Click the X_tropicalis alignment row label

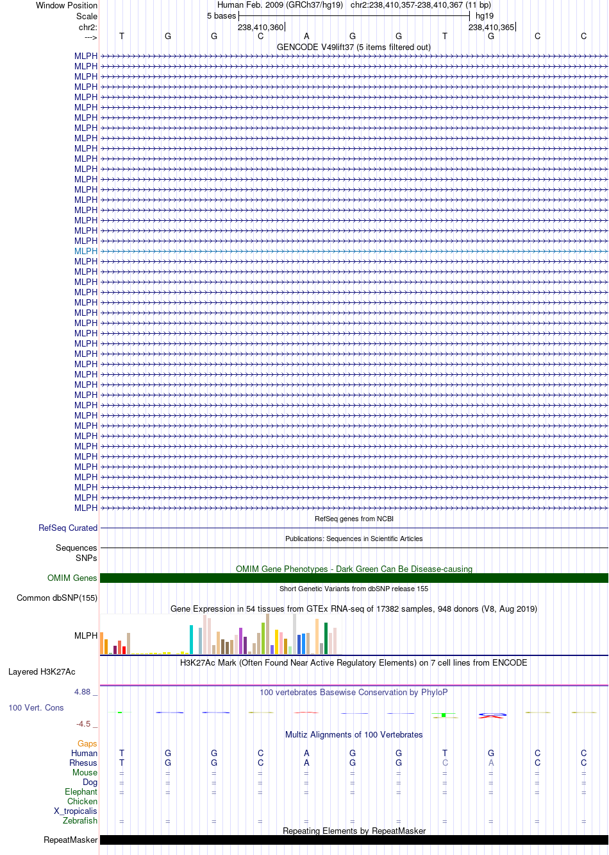click(76, 811)
